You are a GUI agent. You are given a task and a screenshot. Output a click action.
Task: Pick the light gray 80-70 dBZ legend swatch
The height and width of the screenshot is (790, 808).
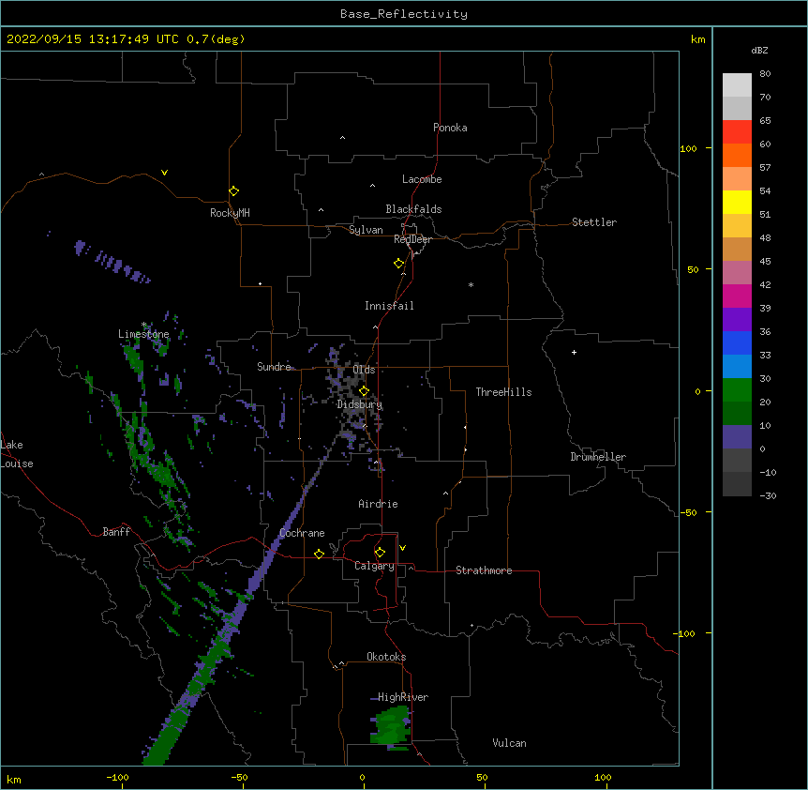pos(737,85)
